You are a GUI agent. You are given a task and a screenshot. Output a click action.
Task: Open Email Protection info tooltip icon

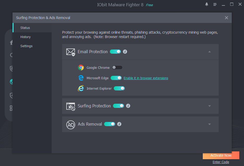pyautogui.click(x=125, y=52)
